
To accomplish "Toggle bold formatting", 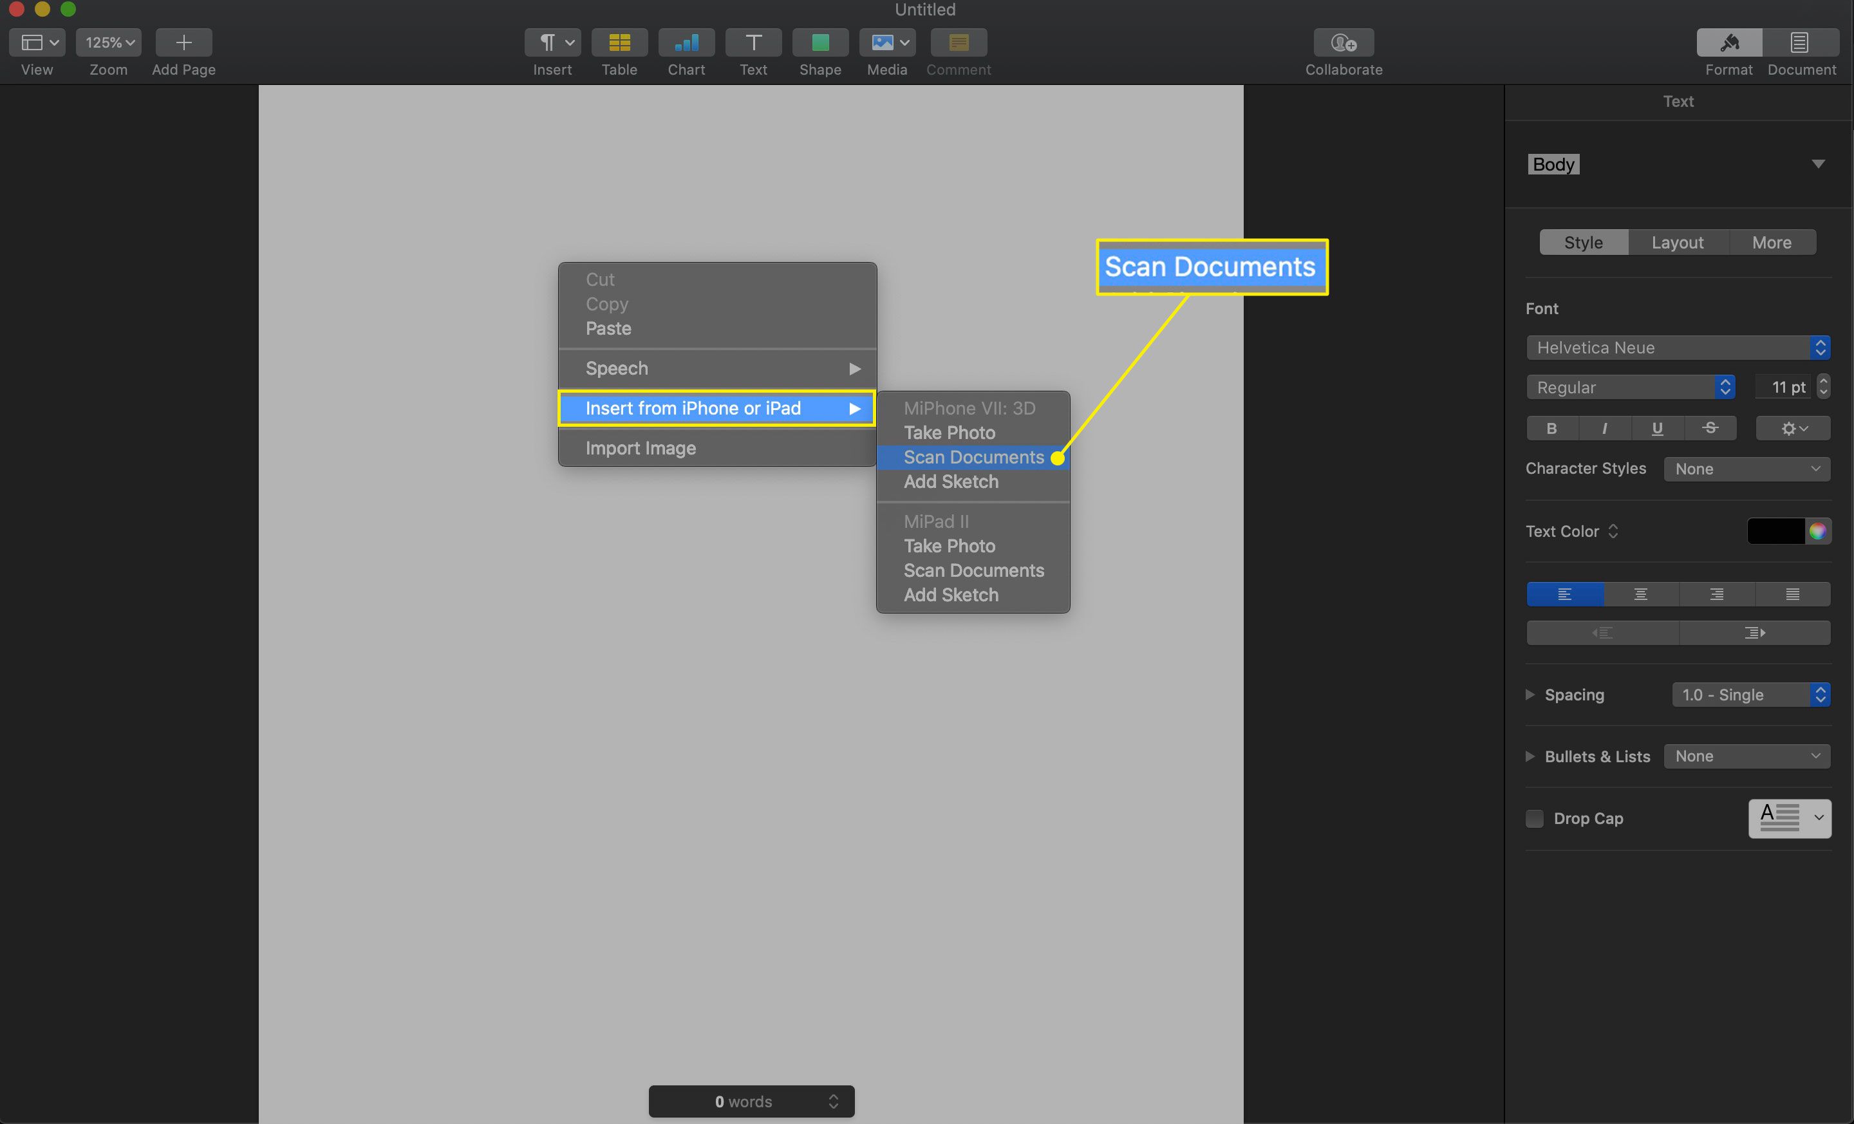I will 1551,428.
